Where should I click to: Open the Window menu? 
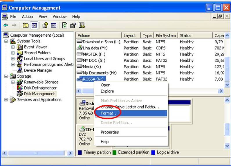(x=59, y=17)
